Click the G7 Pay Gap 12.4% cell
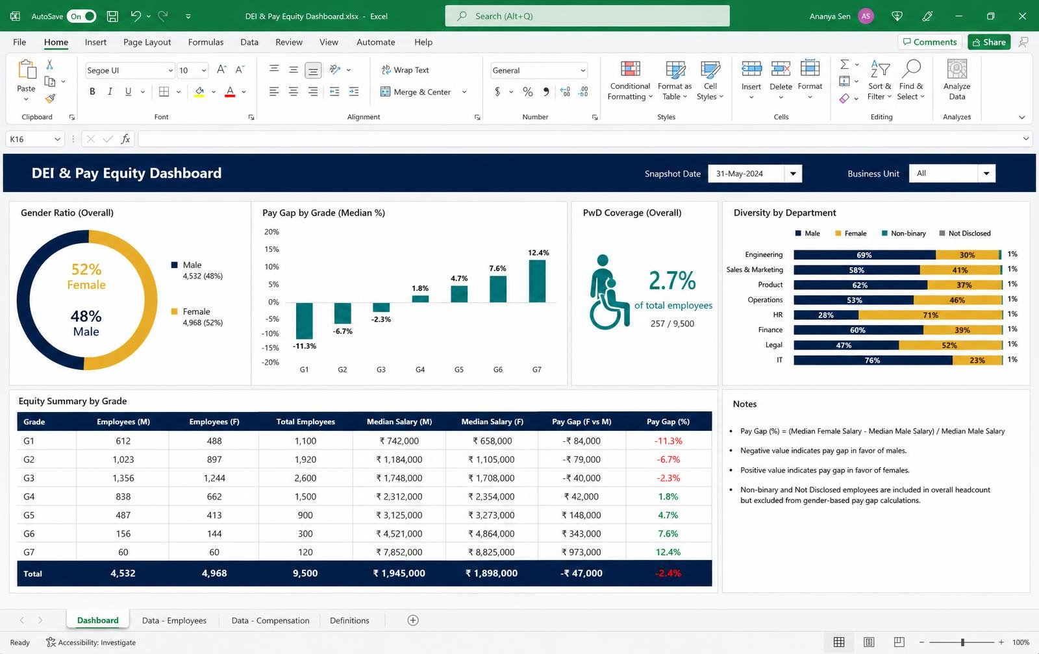The width and height of the screenshot is (1039, 654). 668,552
